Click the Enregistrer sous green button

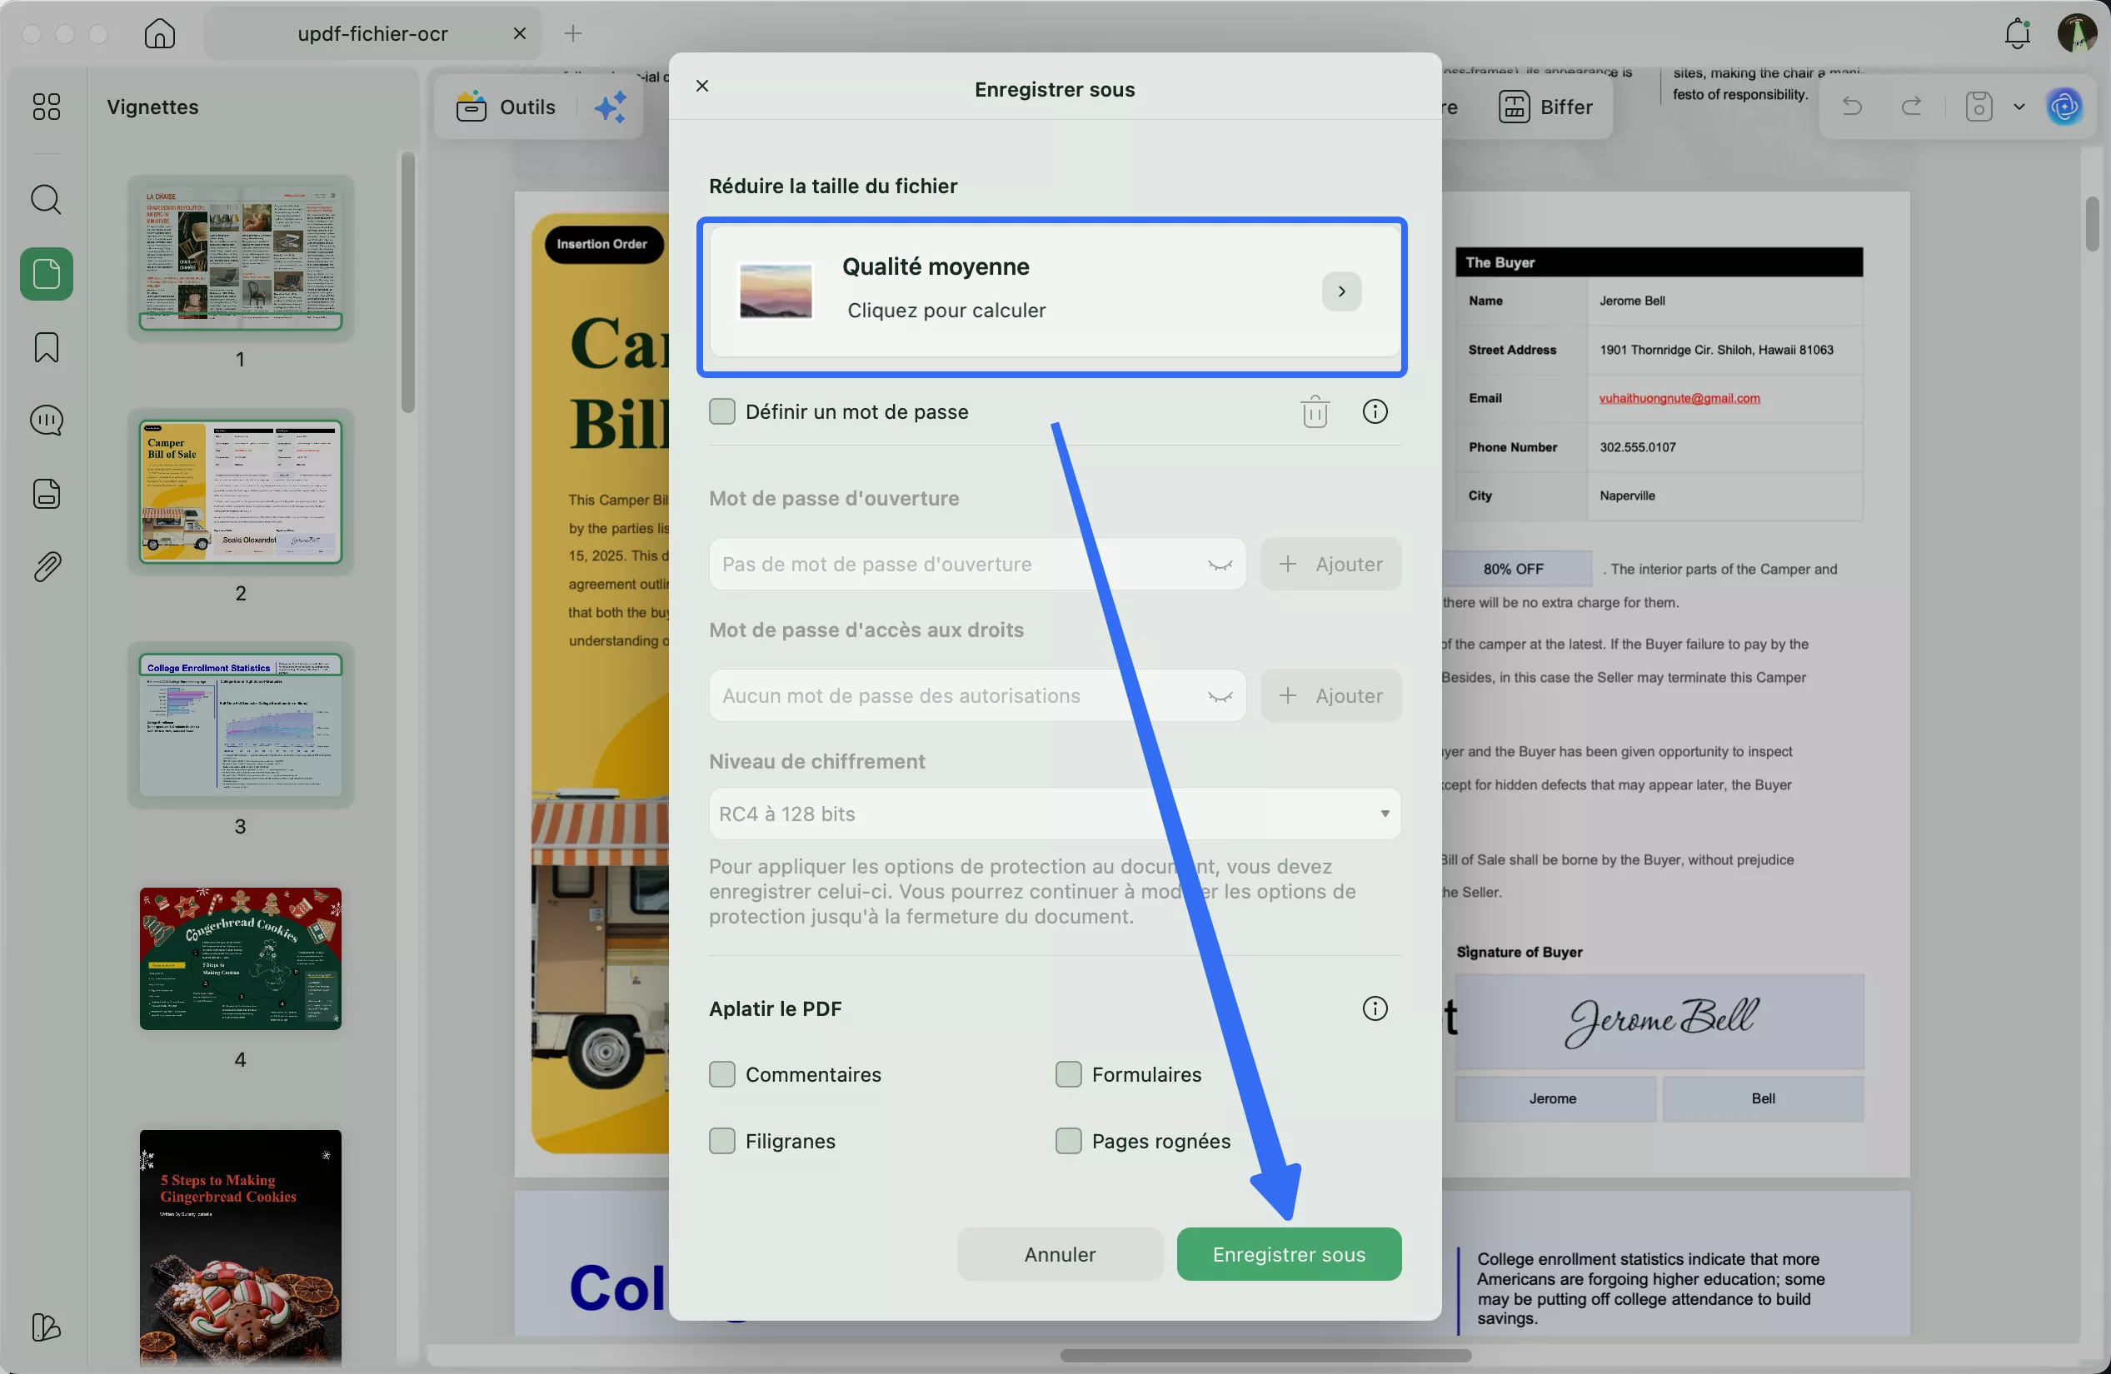pyautogui.click(x=1288, y=1253)
